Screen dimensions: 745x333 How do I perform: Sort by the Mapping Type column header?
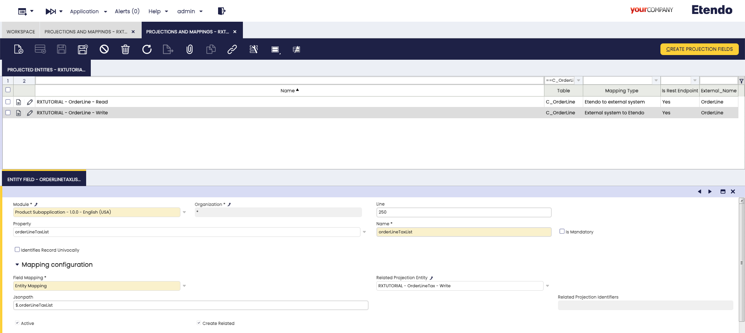(x=622, y=90)
